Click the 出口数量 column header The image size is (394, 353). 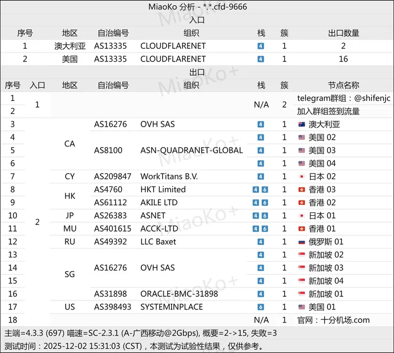(344, 33)
